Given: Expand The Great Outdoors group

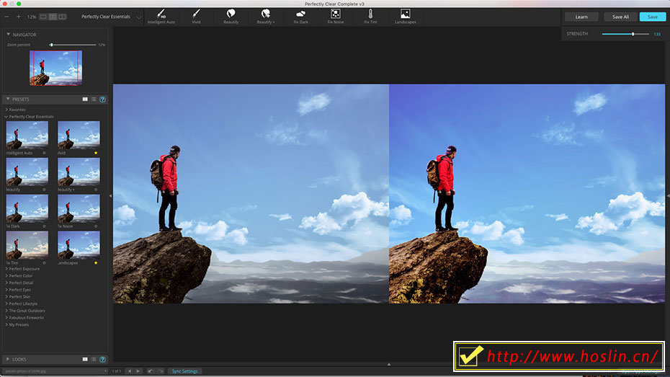Looking at the screenshot, I should click(6, 311).
